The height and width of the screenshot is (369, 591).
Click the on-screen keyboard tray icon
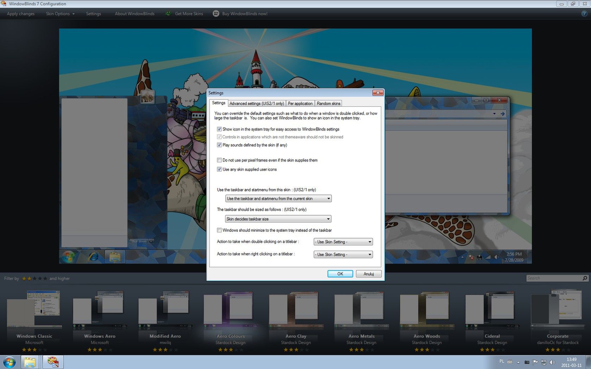click(510, 362)
